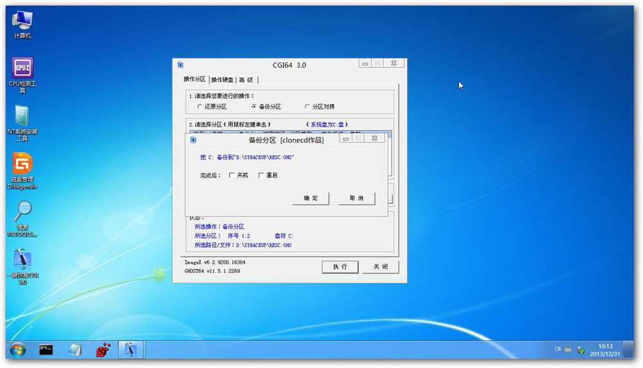Click the notebook icon in the taskbar
Screen dimensions: 643x368
point(75,350)
